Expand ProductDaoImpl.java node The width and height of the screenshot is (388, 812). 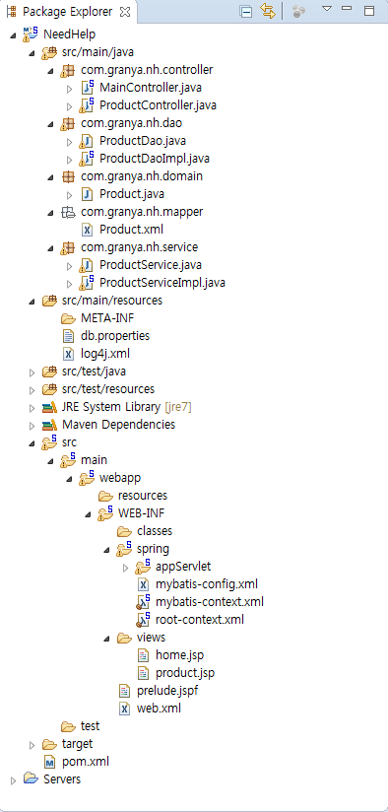tap(69, 159)
